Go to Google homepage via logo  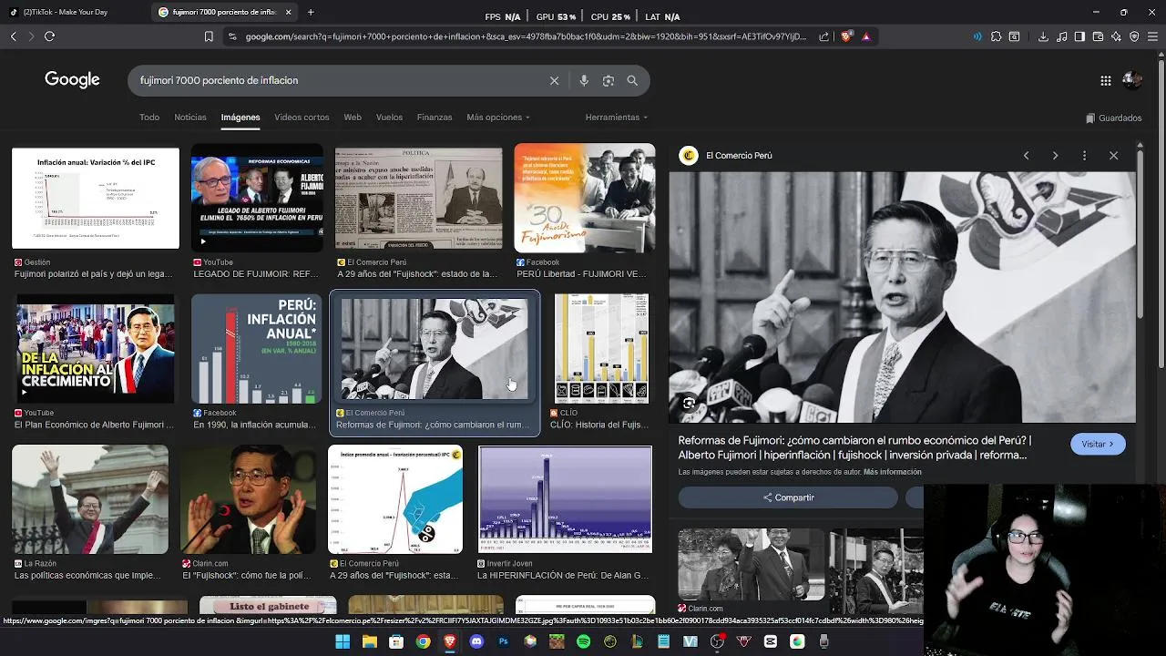pyautogui.click(x=72, y=80)
